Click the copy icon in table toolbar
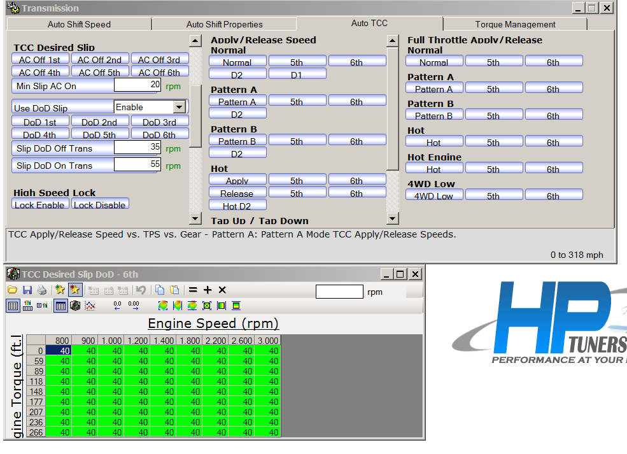 pos(160,290)
